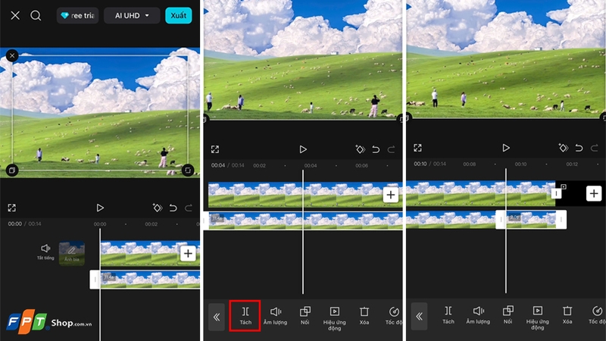The width and height of the screenshot is (606, 341).
Task: Play the video in the right panel
Action: pyautogui.click(x=506, y=148)
